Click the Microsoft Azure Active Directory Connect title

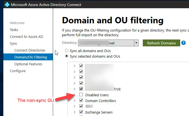pyautogui.click(x=46, y=5)
